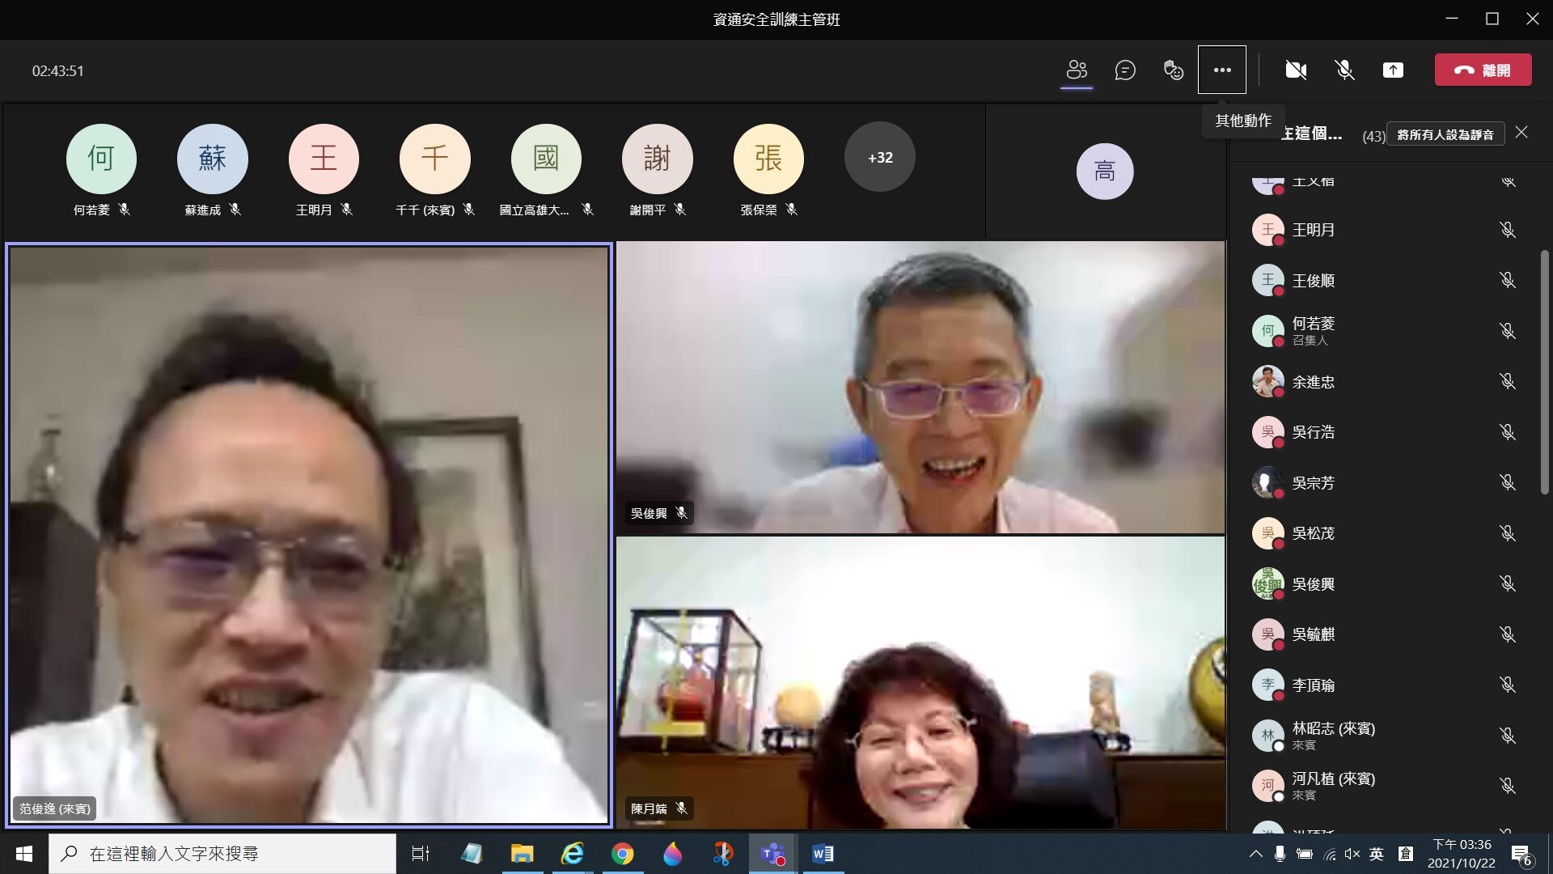Open the More actions ellipsis menu
This screenshot has height=874, width=1553.
coord(1222,70)
